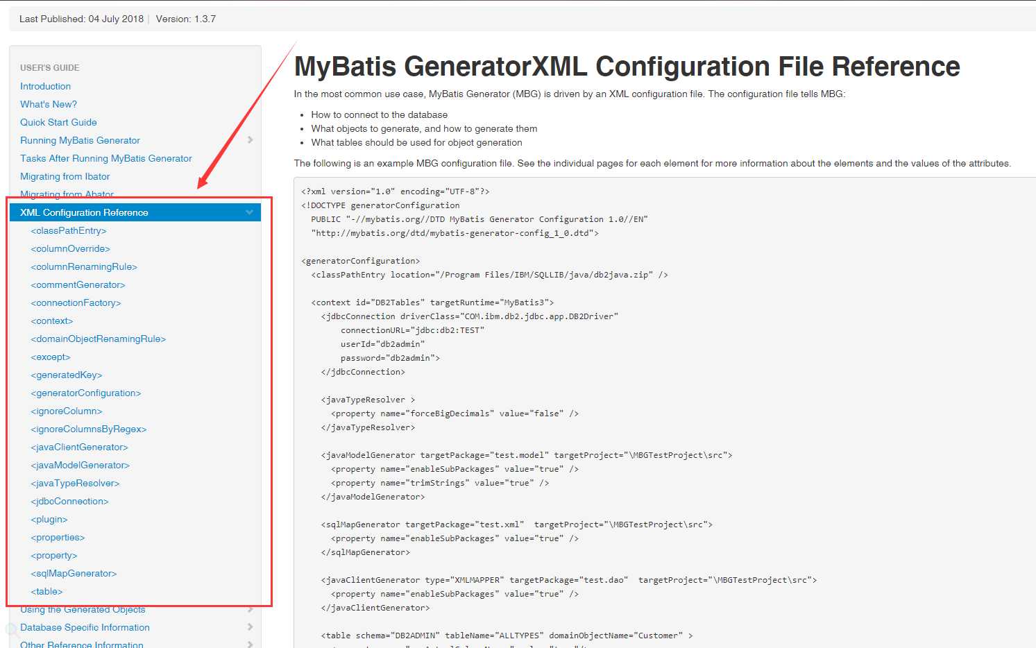Click the Version: 1.3.7 text
Image resolution: width=1036 pixels, height=648 pixels.
point(185,19)
